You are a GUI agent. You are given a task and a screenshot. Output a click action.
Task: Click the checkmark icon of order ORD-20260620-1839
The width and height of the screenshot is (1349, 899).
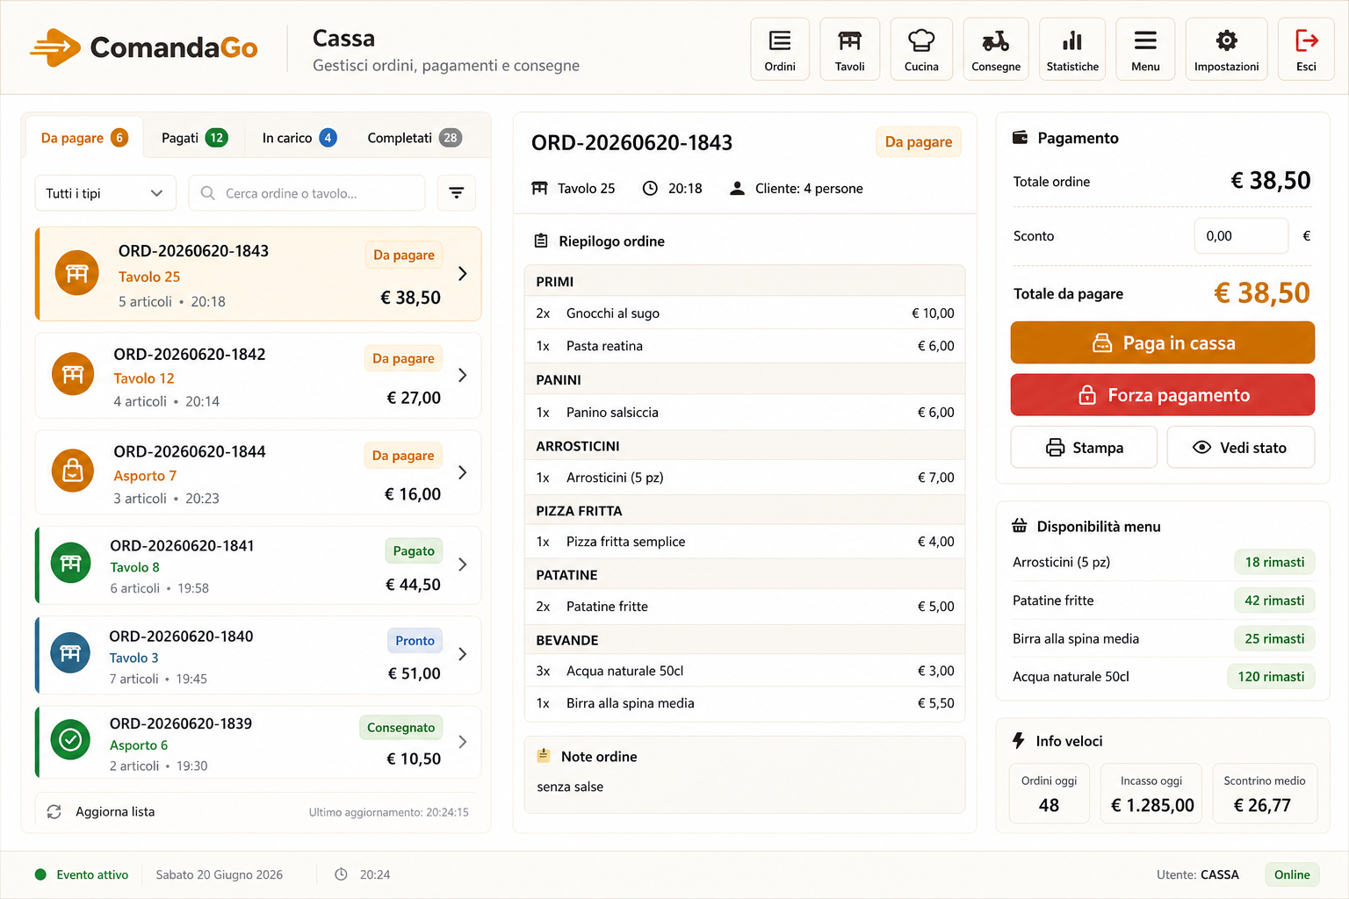[70, 740]
